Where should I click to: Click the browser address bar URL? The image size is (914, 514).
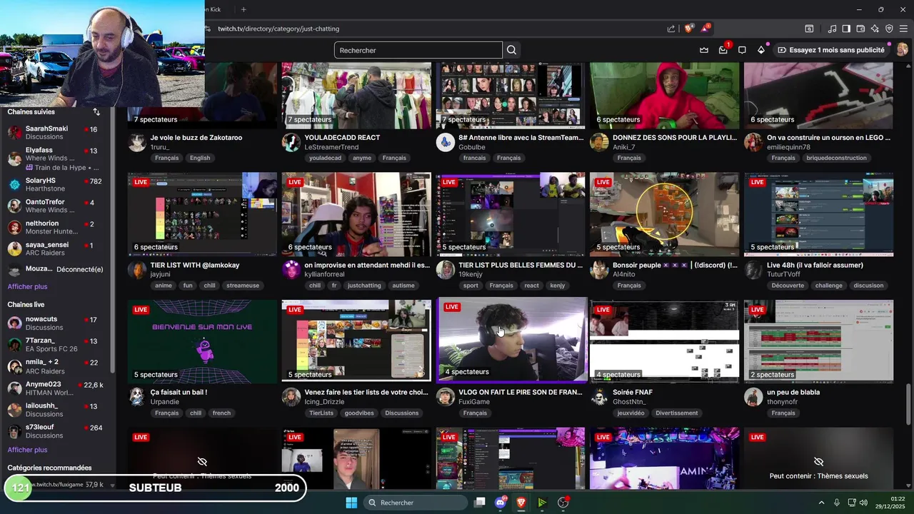[278, 29]
